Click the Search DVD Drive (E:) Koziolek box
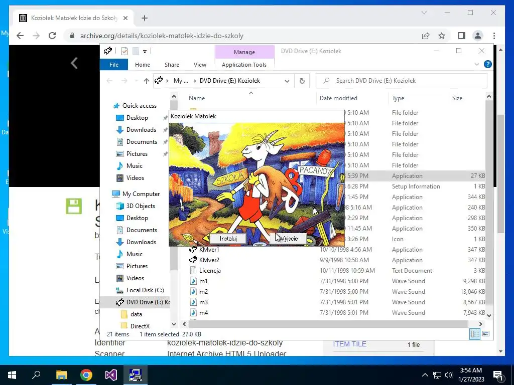The height and width of the screenshot is (385, 514). pos(402,81)
